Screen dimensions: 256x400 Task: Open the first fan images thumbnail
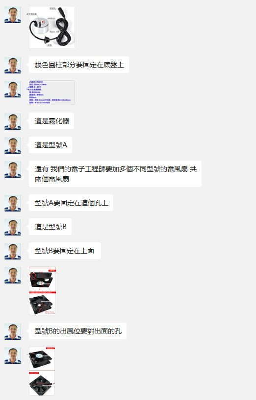pos(42,291)
